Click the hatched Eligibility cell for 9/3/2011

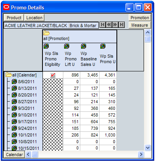coord(53,108)
